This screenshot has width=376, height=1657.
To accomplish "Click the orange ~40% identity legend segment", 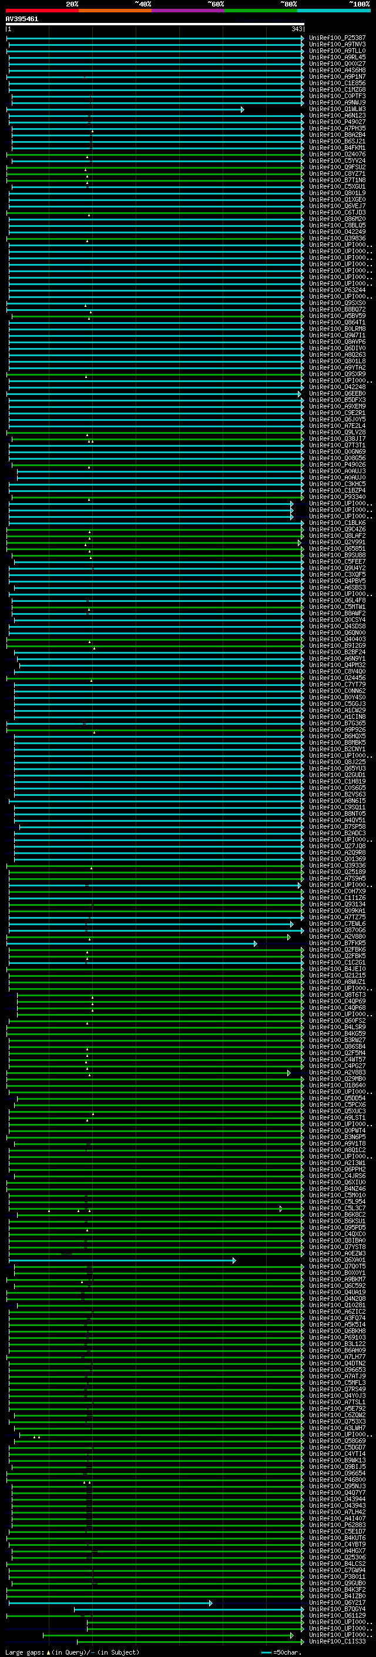I will click(116, 11).
